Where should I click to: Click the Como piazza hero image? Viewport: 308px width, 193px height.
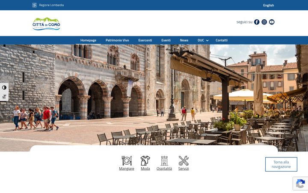[x=154, y=98]
